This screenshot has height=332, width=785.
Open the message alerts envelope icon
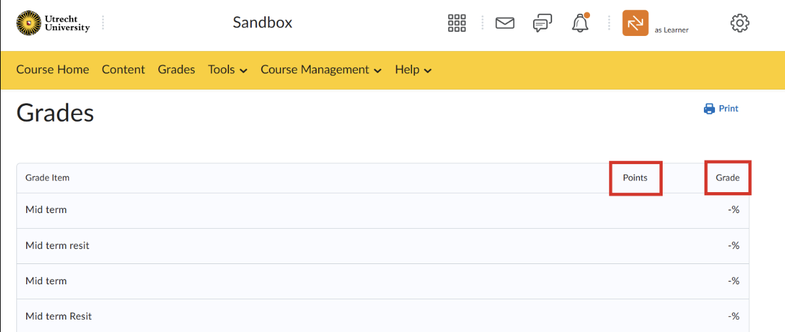coord(504,24)
